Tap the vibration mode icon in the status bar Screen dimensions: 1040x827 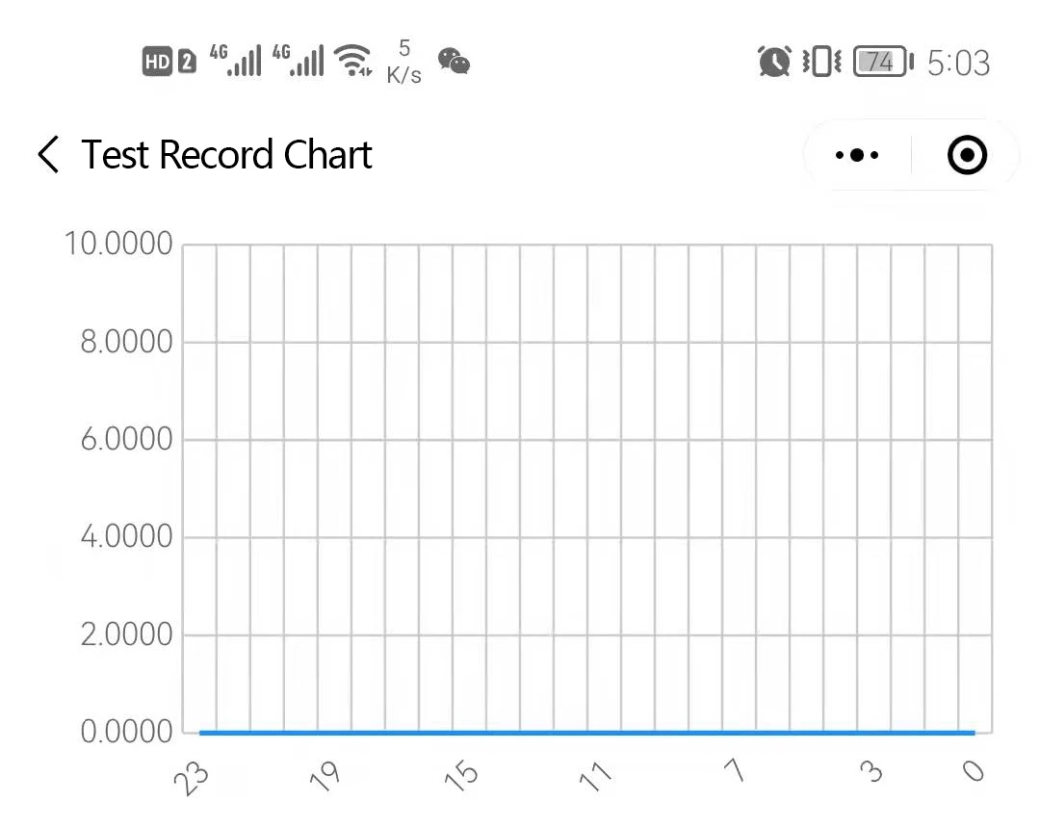[x=819, y=61]
